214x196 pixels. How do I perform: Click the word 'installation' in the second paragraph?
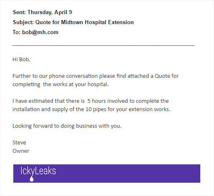pyautogui.click(x=26, y=109)
